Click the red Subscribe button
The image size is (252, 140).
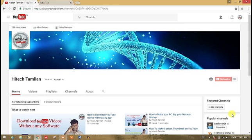tap(223, 79)
